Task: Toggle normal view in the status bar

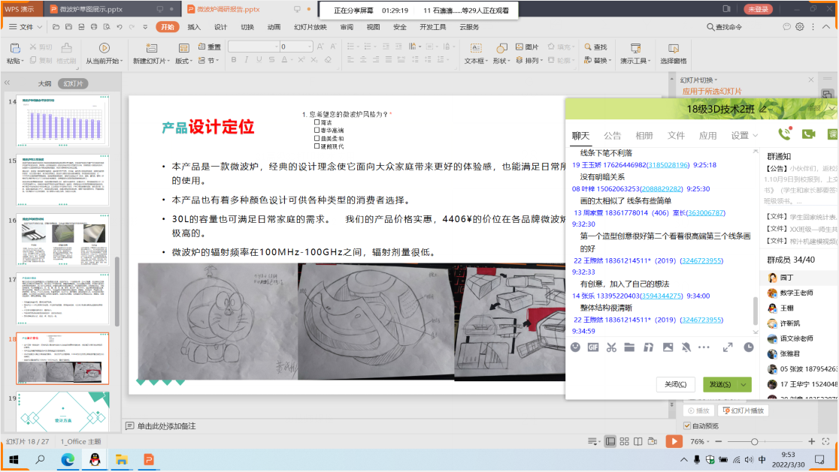Action: [x=610, y=441]
